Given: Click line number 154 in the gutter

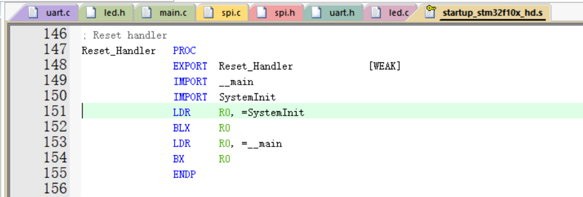Looking at the screenshot, I should [55, 157].
